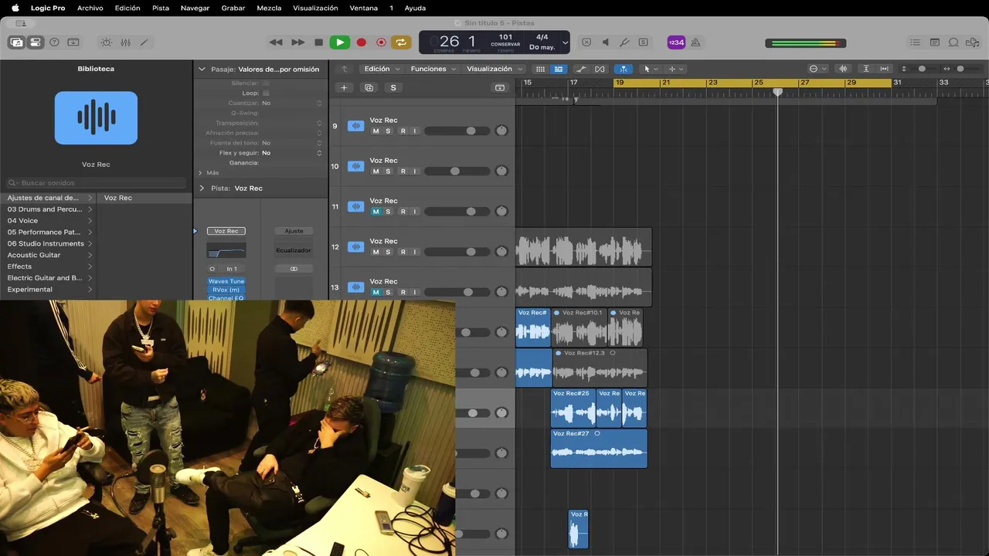Open the Funciones dropdown menu

(433, 69)
